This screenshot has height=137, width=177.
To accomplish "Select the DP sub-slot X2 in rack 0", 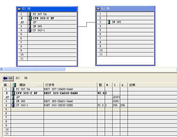I will point(47,22).
